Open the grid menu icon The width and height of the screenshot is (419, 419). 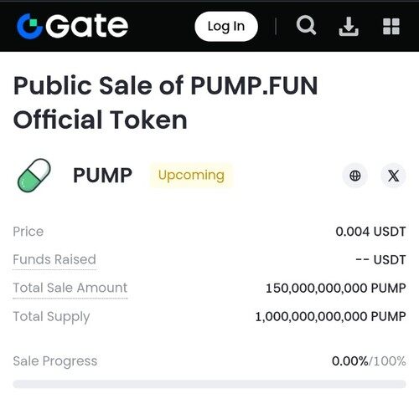(391, 27)
